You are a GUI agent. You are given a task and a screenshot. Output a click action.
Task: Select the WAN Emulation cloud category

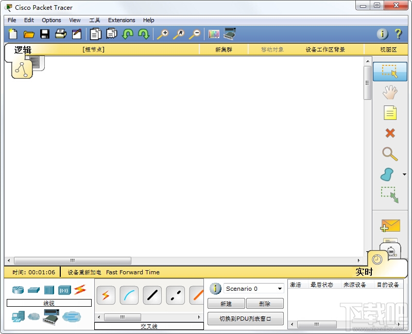[33, 317]
